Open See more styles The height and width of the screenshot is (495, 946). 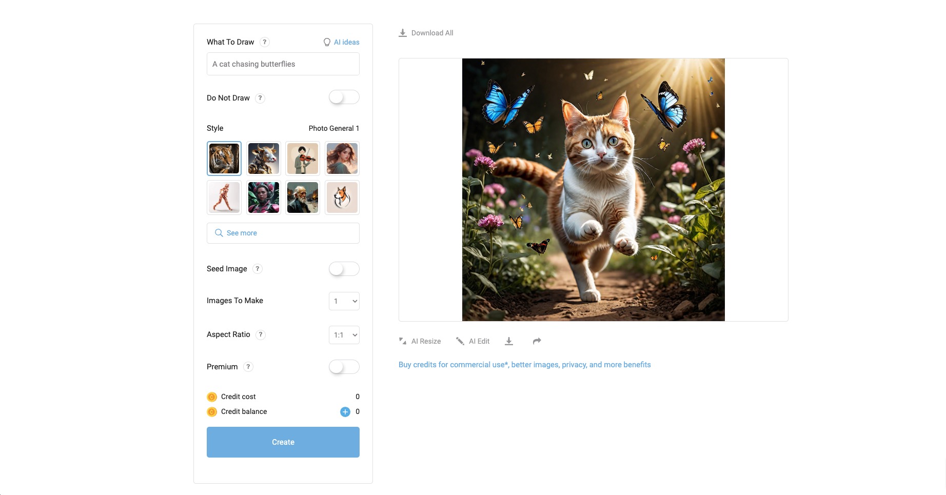click(x=283, y=233)
